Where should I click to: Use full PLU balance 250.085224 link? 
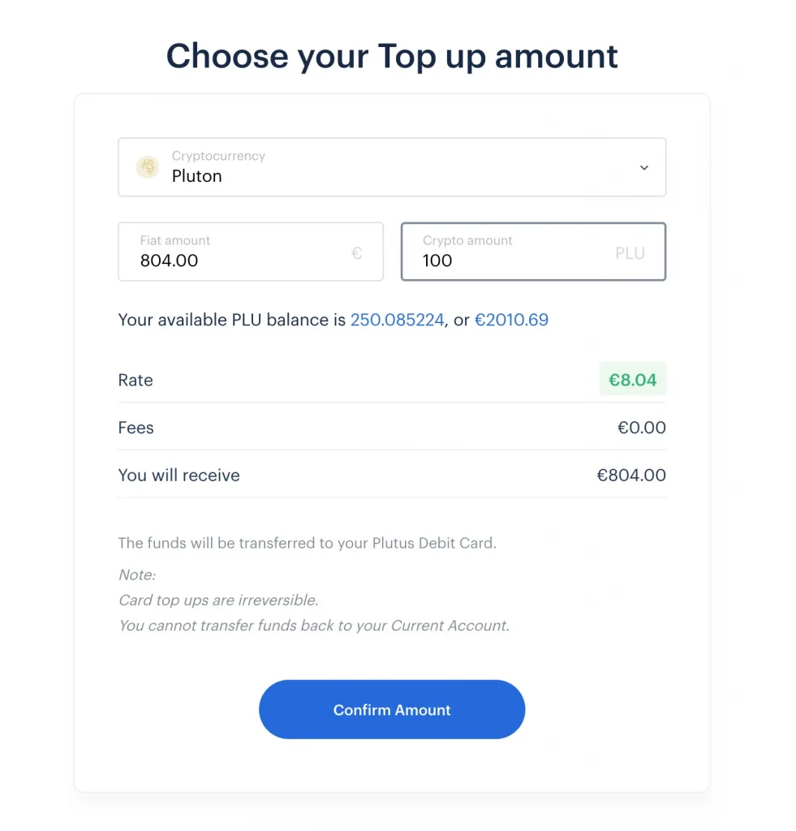(x=397, y=320)
